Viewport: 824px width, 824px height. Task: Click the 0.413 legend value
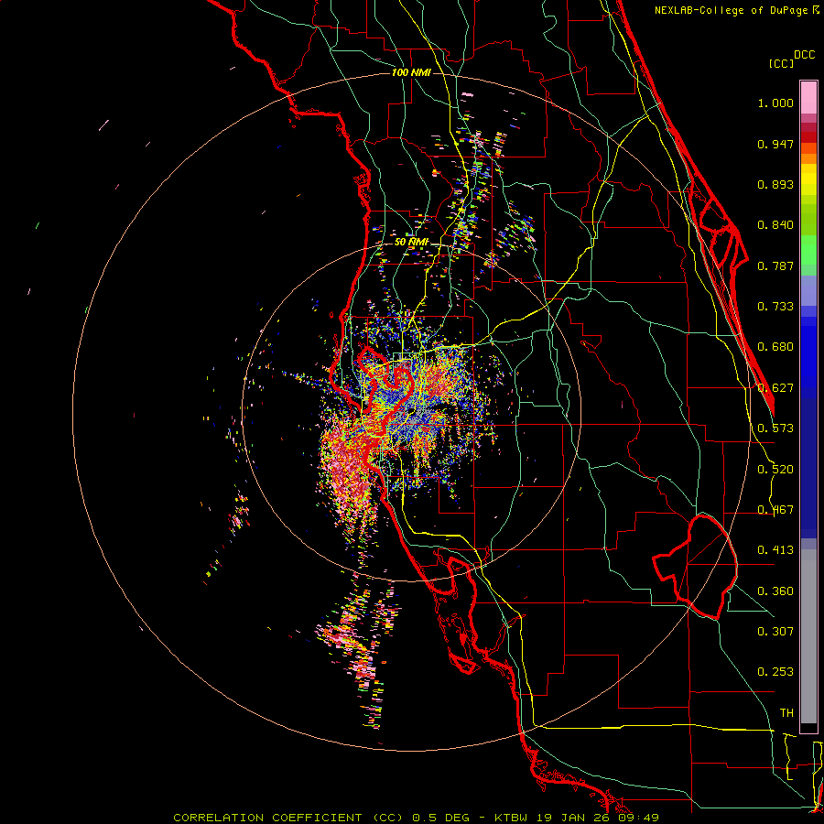pos(775,550)
